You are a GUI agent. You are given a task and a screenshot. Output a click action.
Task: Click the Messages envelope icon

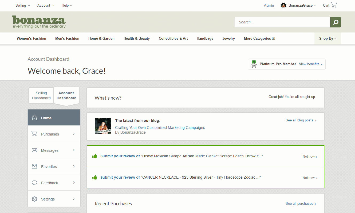(34, 150)
